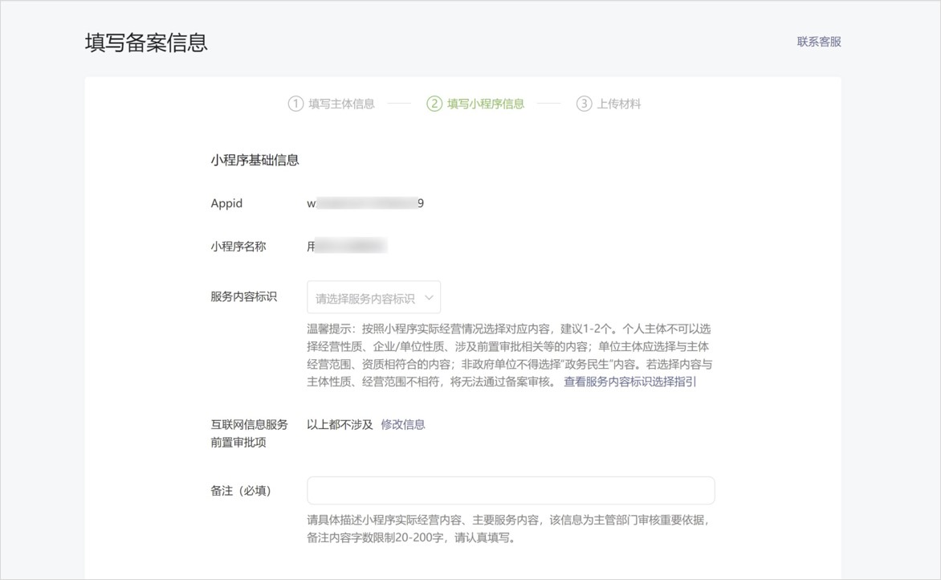Go back to the 填写主体信息 step
The height and width of the screenshot is (580, 941).
[x=340, y=103]
